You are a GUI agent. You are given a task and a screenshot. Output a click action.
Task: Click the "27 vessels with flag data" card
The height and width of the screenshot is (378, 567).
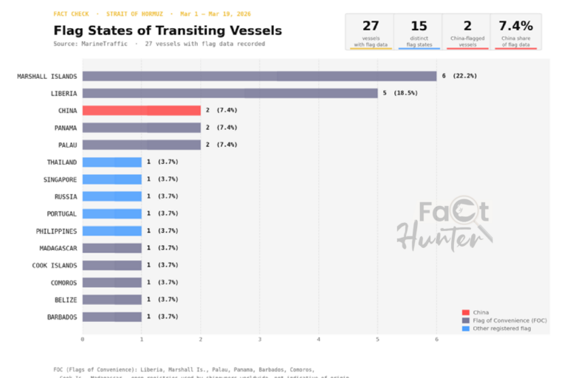coord(370,32)
